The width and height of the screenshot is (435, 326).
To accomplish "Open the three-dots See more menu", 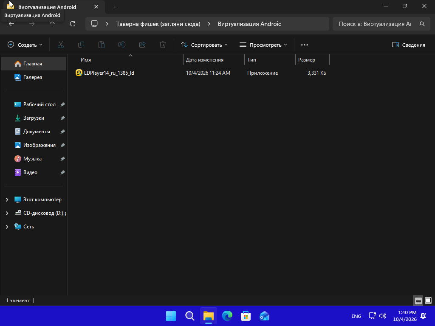I will (x=305, y=45).
